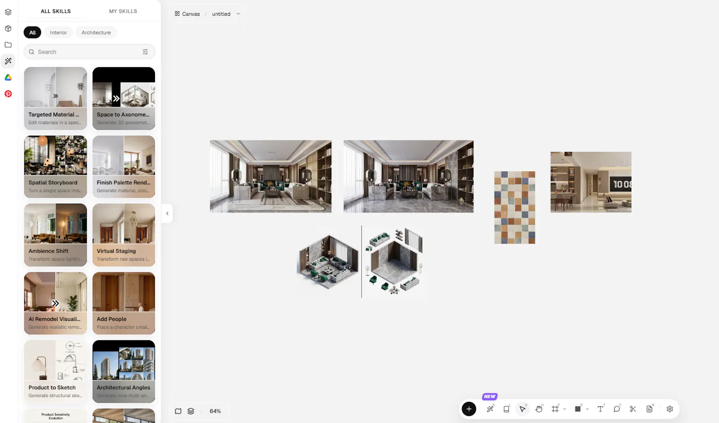The image size is (719, 423).
Task: Expand shape tool options arrow
Action: [587, 409]
